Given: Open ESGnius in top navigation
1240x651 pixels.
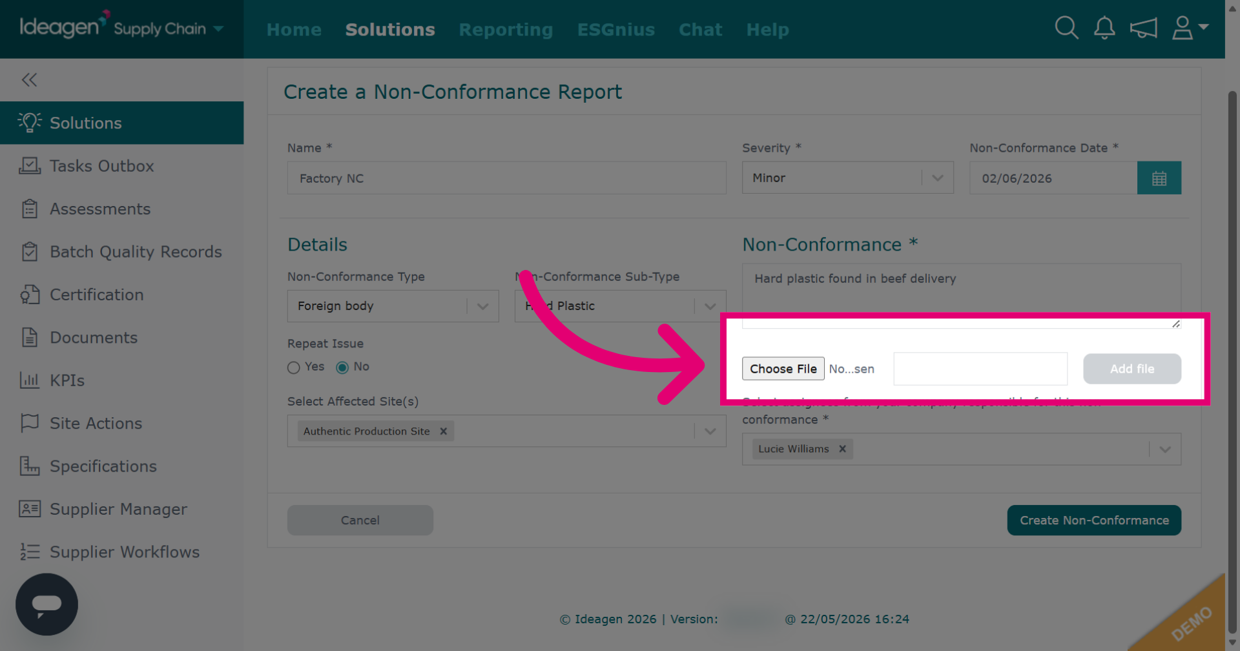Looking at the screenshot, I should [616, 30].
